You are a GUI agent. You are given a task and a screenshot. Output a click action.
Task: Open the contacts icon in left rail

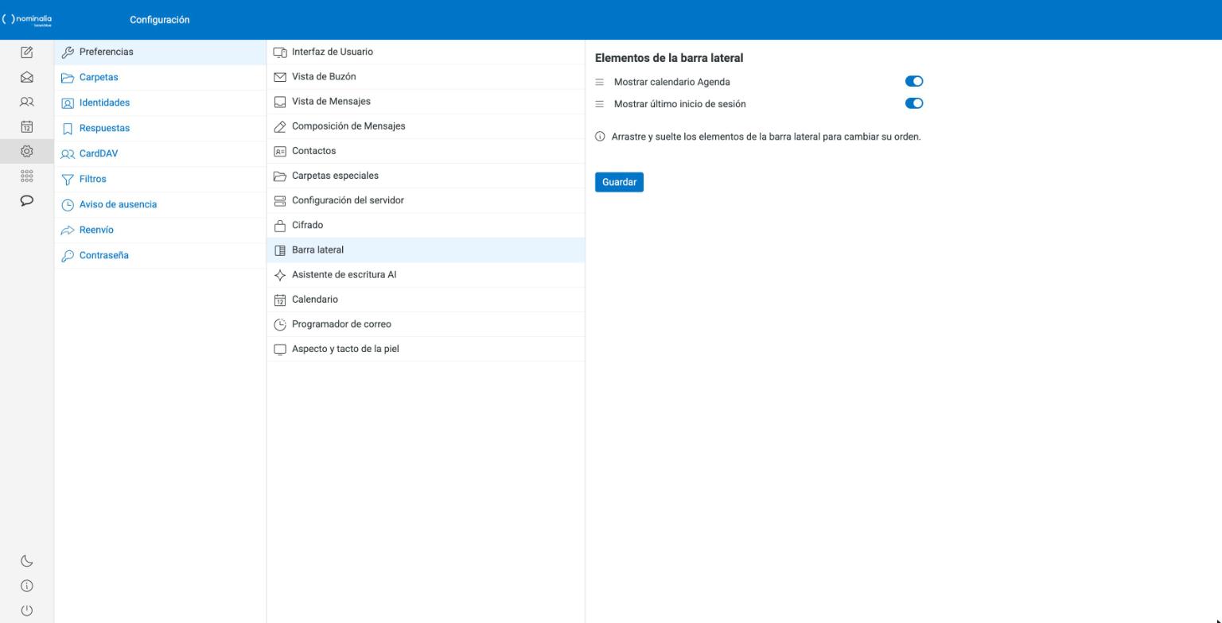pos(26,102)
